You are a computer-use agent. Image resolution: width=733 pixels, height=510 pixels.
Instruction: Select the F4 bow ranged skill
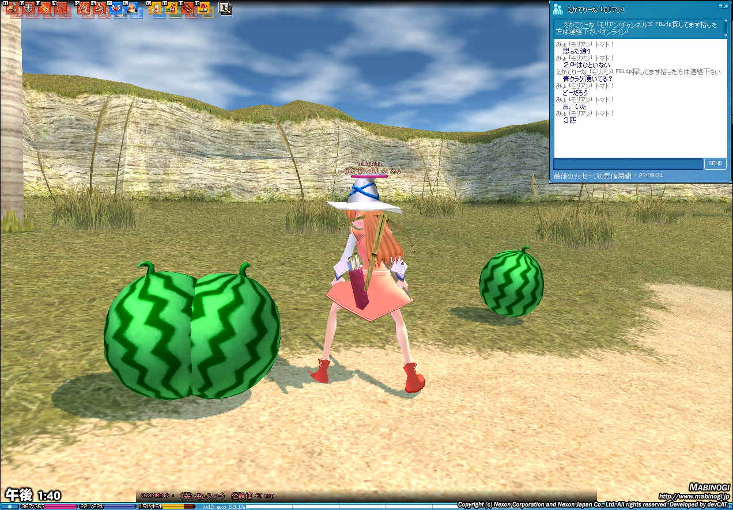60,9
